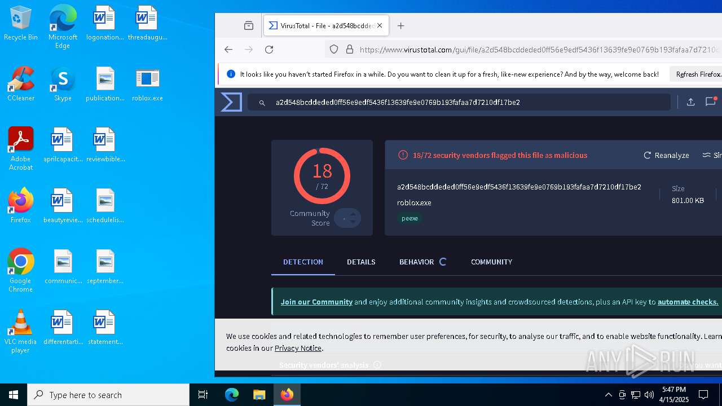
Task: Select the schedulelis image file
Action: (105, 206)
